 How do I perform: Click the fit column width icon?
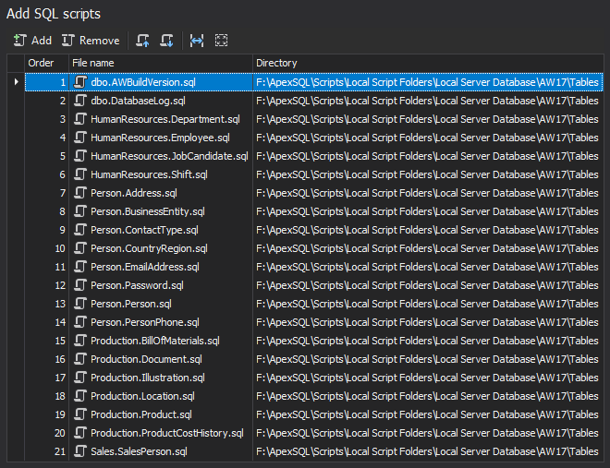tap(196, 41)
